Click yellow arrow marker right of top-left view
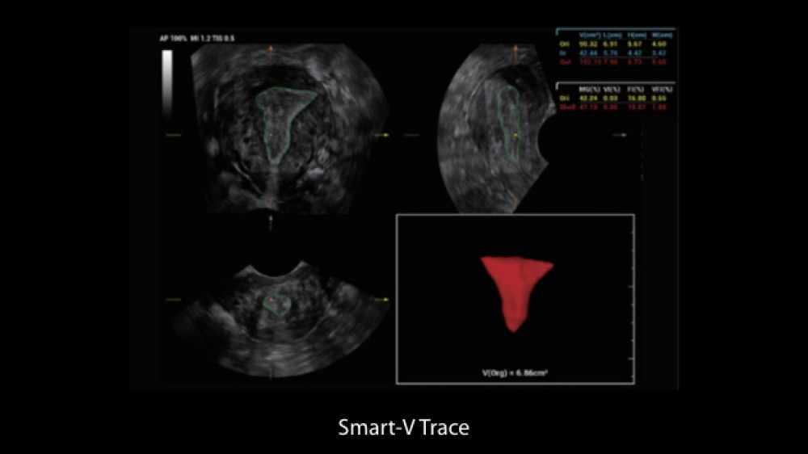Viewport: 808px width, 454px height. 386,135
